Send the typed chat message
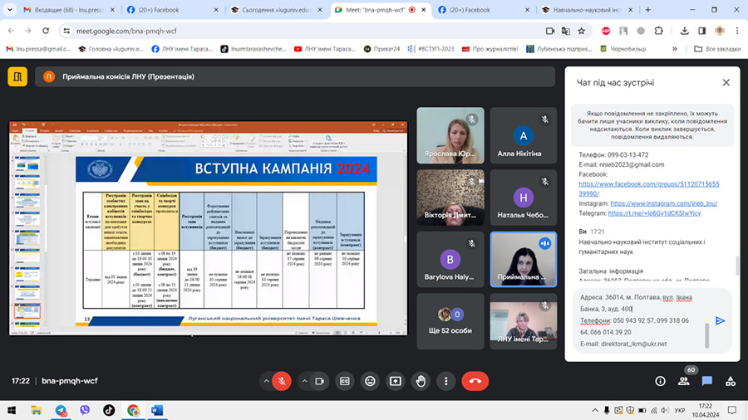This screenshot has height=420, width=748. (720, 320)
